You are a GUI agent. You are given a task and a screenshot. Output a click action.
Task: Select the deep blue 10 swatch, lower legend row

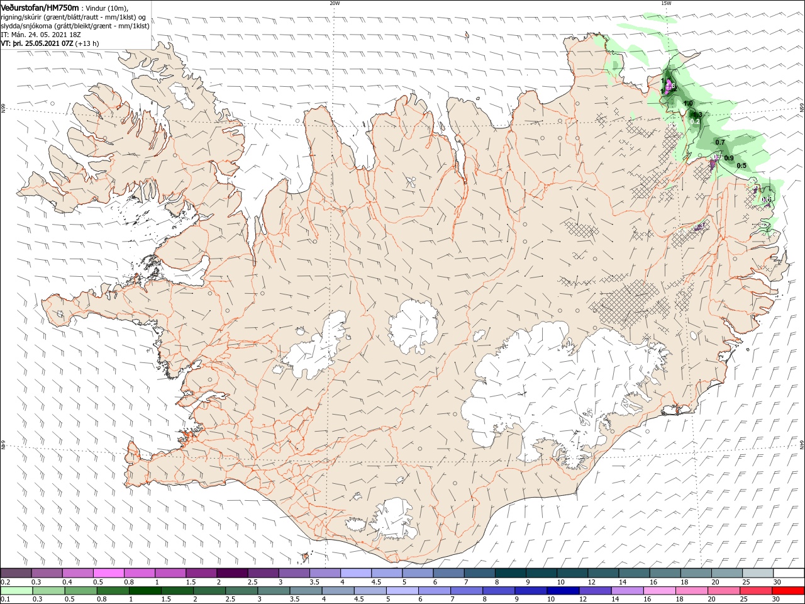tap(563, 591)
